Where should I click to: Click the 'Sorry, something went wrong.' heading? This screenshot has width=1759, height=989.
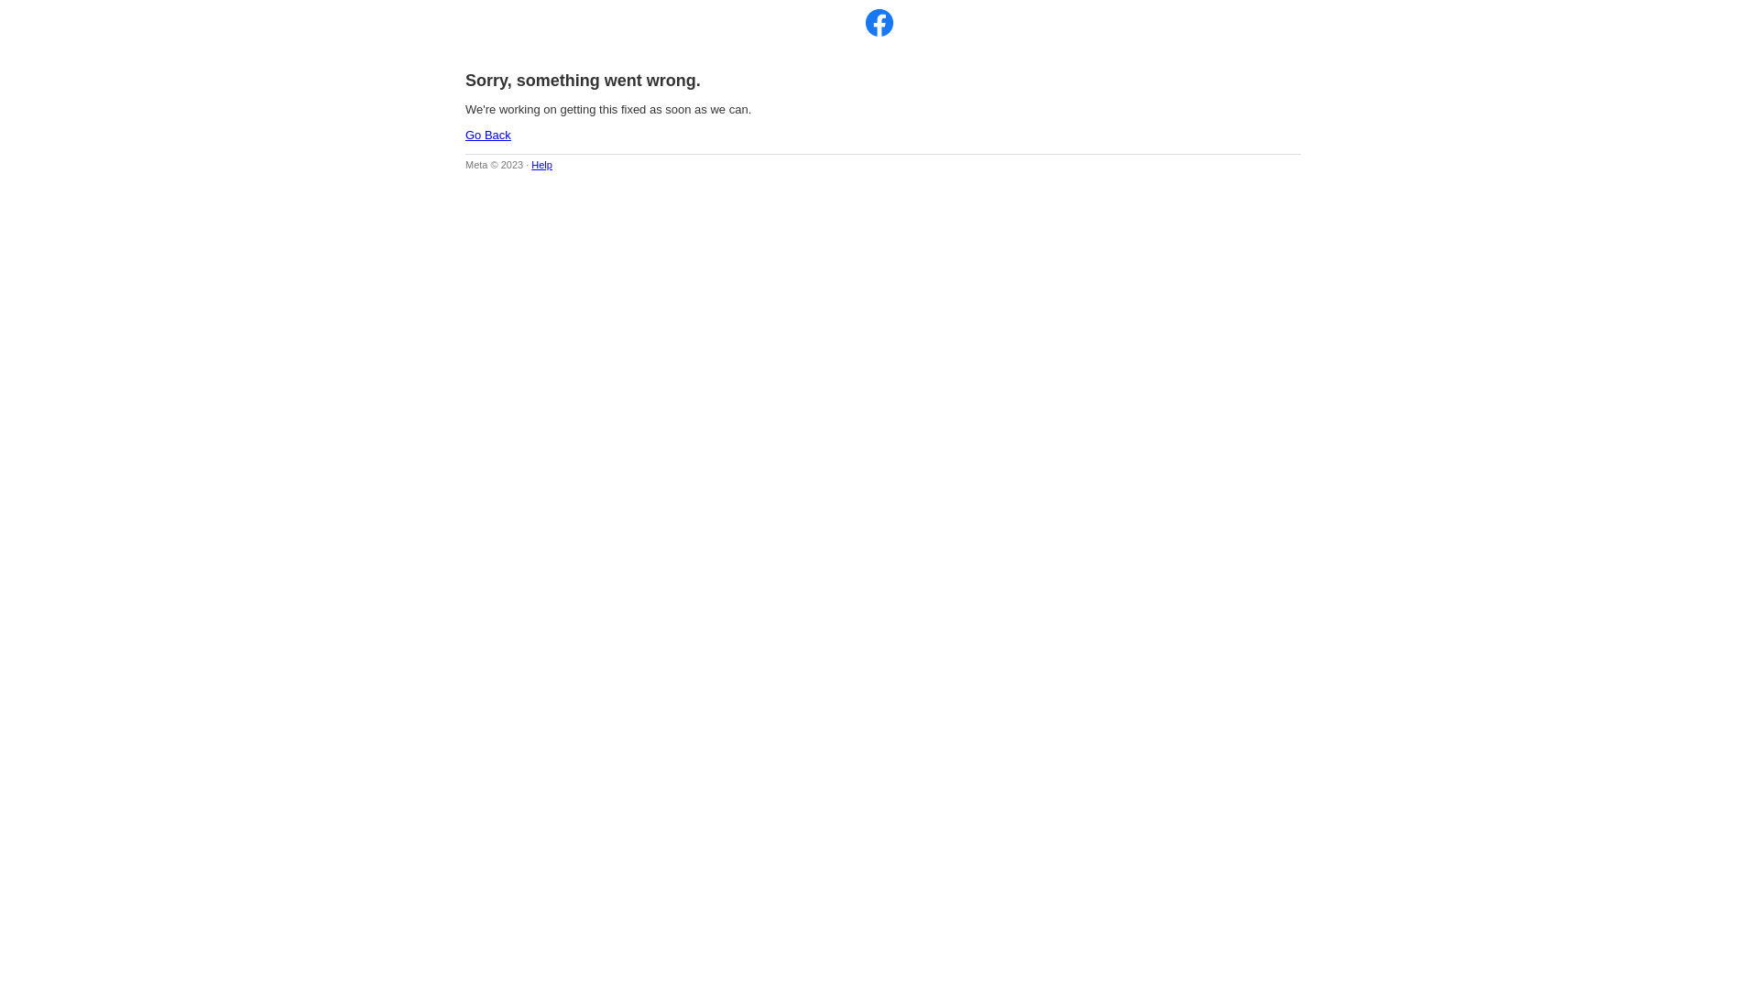[583, 81]
